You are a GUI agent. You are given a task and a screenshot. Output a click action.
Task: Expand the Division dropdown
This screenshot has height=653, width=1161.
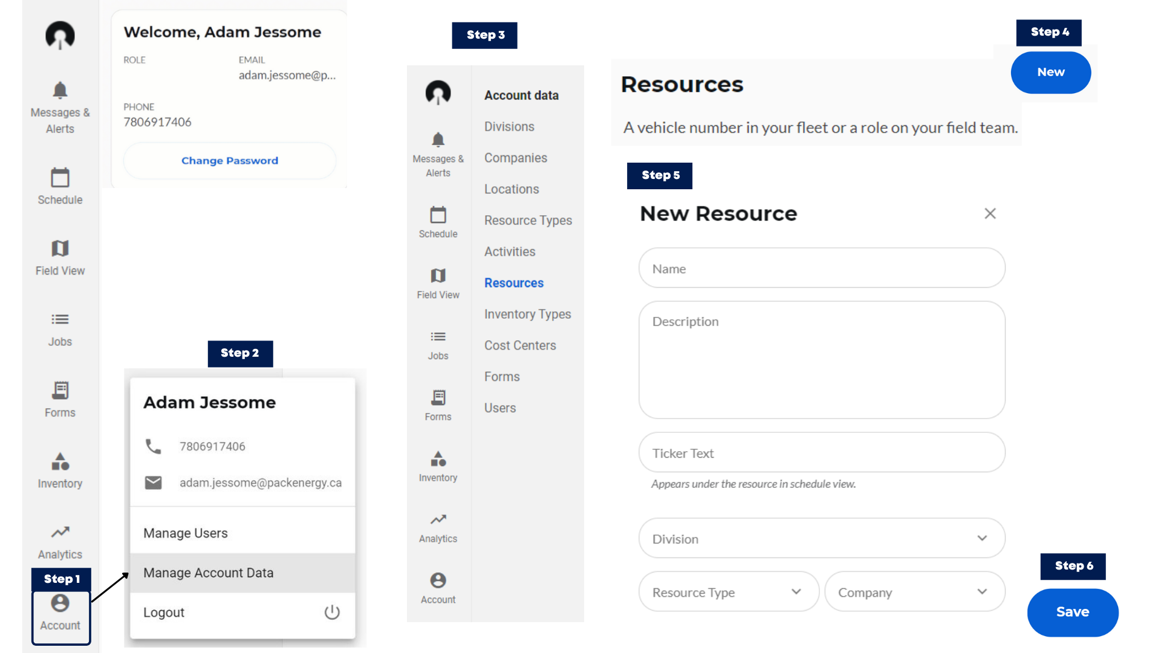pyautogui.click(x=821, y=538)
